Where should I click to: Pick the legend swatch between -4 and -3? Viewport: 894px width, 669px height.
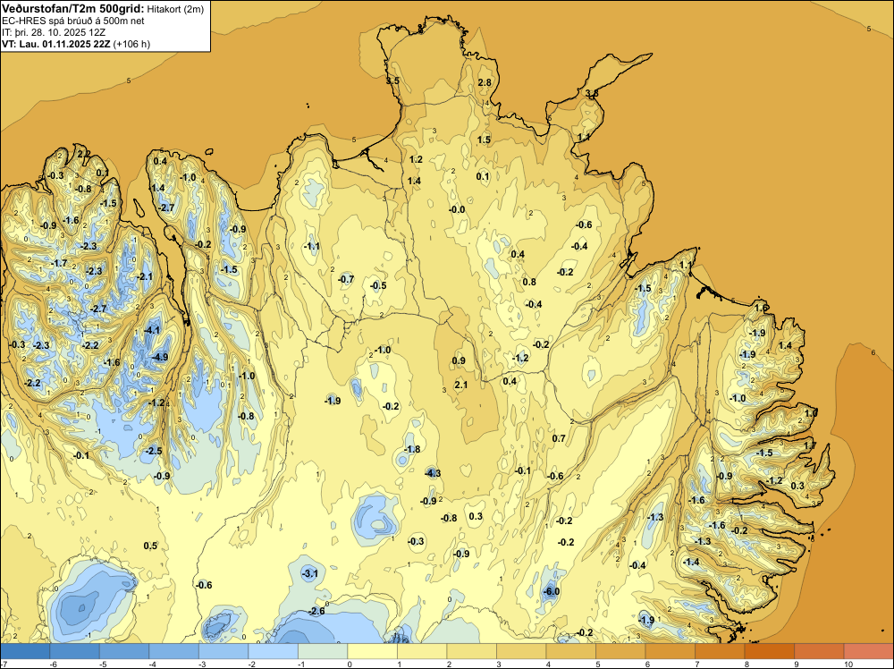174,650
